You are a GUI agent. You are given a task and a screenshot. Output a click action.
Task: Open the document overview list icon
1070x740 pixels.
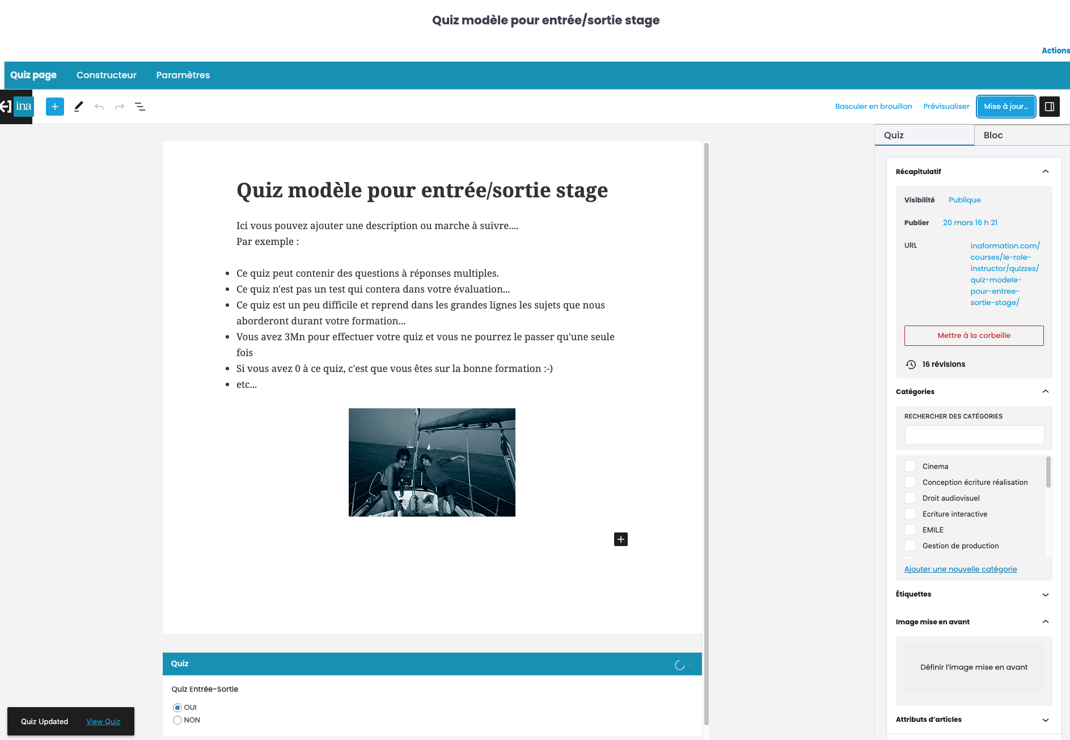tap(140, 107)
